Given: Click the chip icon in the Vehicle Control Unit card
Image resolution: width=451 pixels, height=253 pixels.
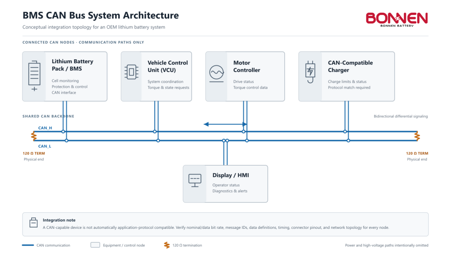Looking at the screenshot, I should click(131, 72).
